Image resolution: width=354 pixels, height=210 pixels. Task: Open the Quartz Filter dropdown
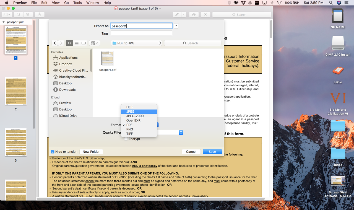181,133
